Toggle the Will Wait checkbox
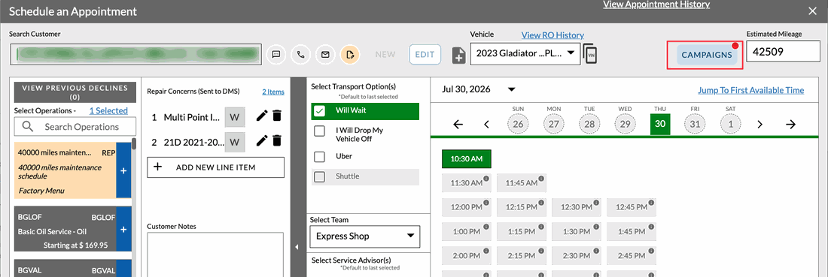This screenshot has height=277, width=828. [319, 111]
